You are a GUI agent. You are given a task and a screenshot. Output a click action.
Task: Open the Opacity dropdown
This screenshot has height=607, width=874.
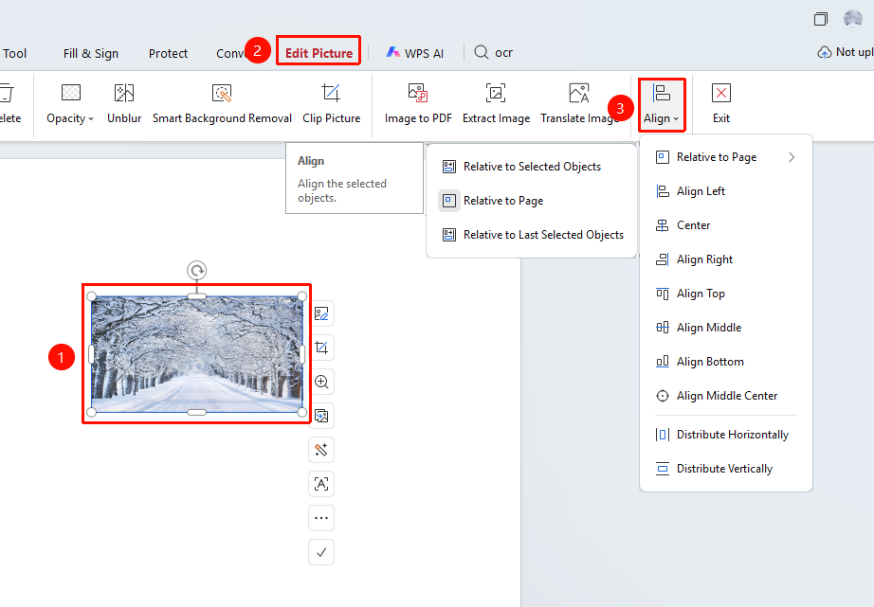[70, 103]
